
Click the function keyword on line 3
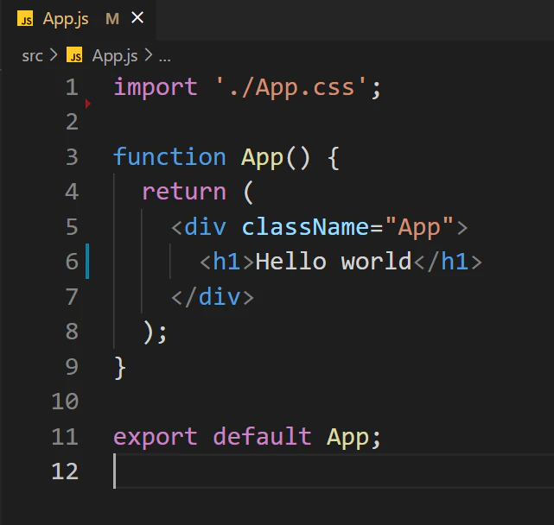click(x=169, y=157)
